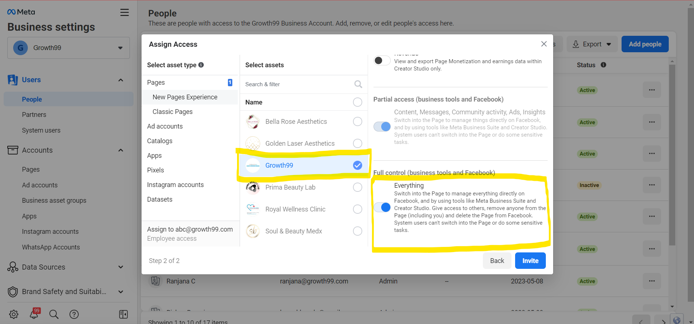This screenshot has height=324, width=694.
Task: Expand Data Sources section
Action: click(121, 267)
